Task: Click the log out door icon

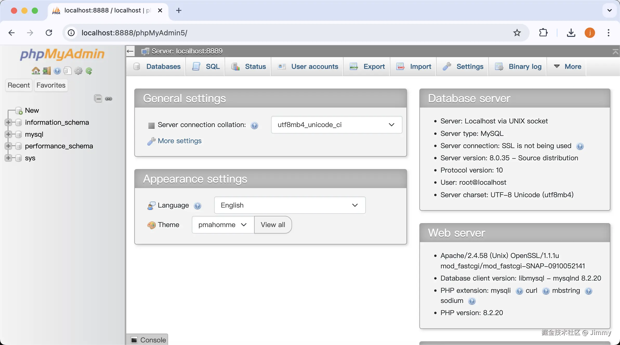Action: tap(47, 71)
